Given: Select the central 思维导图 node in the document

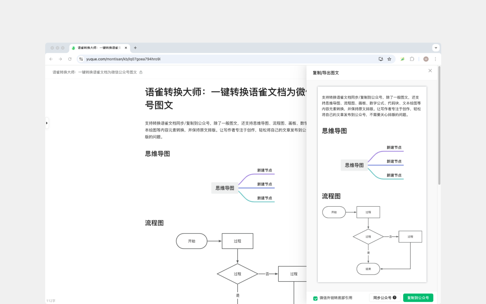Looking at the screenshot, I should 225,188.
